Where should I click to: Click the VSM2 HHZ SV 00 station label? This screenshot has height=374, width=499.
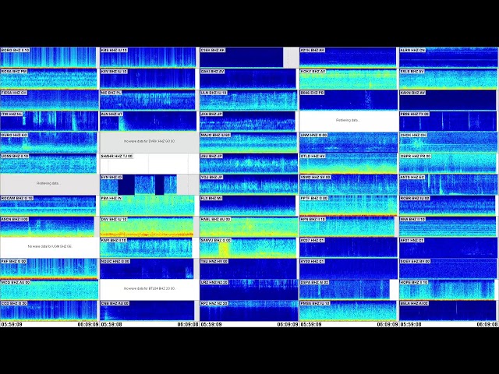[316, 177]
